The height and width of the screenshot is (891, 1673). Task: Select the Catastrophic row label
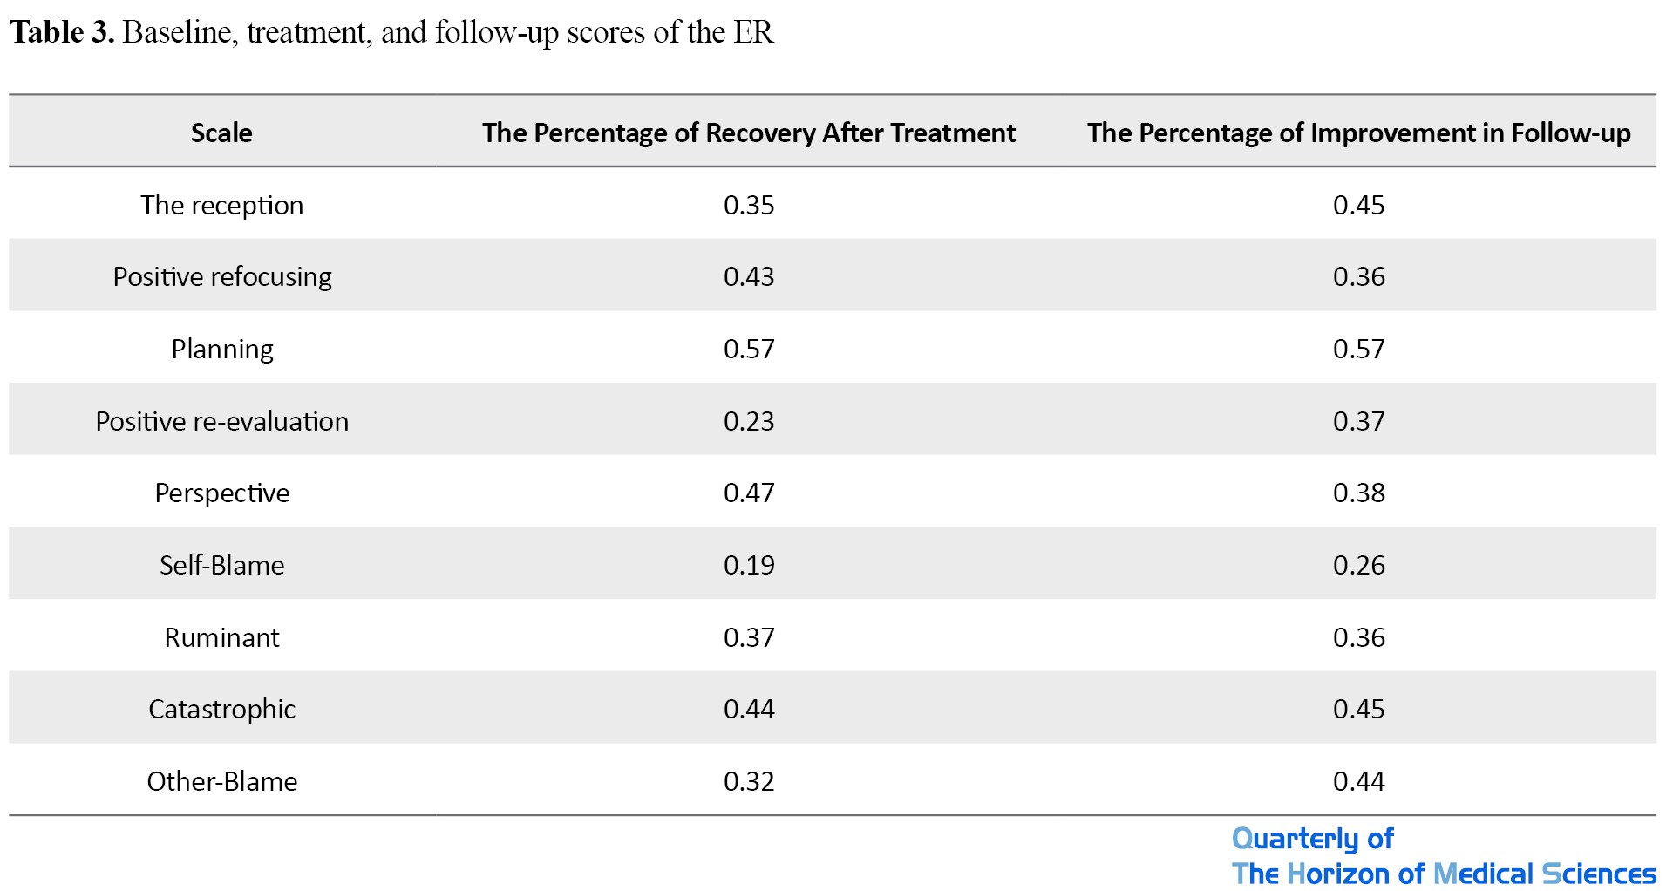[221, 709]
